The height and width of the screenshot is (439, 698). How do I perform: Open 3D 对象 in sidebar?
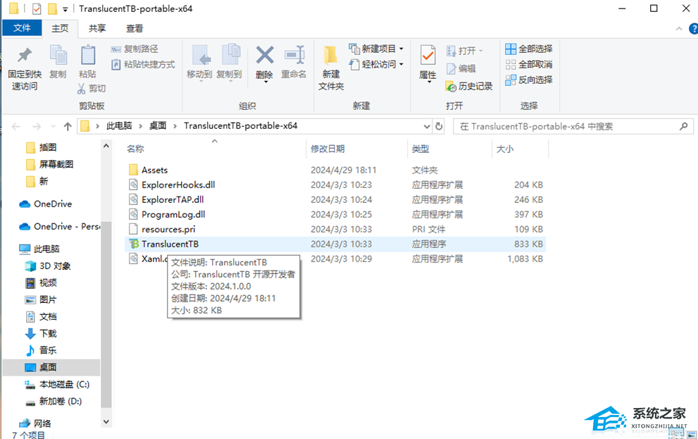55,266
